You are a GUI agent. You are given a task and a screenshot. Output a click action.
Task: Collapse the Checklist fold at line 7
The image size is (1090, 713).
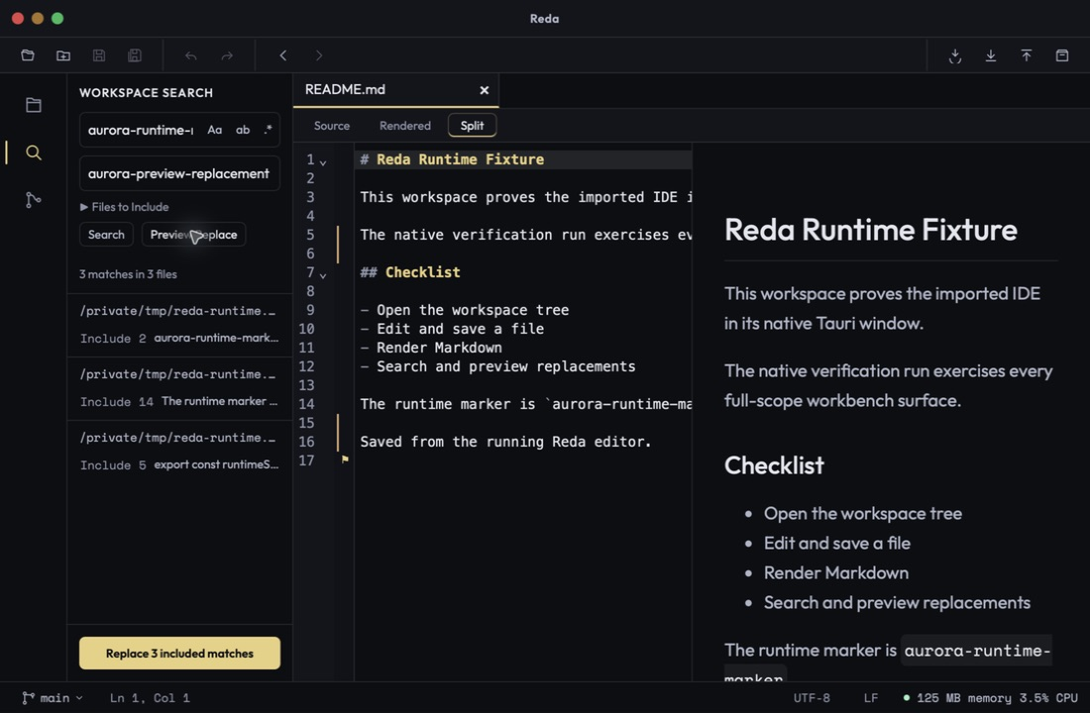coord(323,275)
